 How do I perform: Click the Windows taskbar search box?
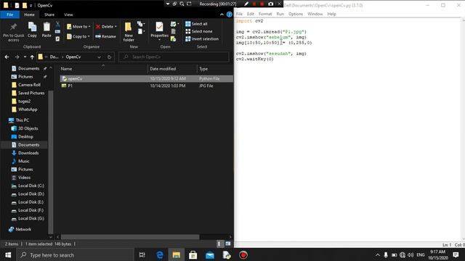pyautogui.click(x=76, y=254)
